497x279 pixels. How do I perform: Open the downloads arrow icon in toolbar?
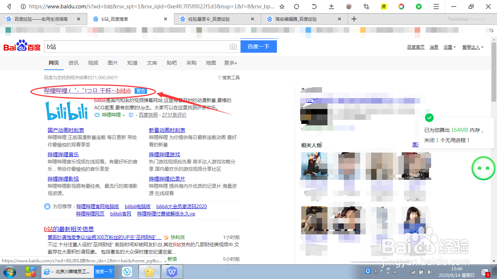[x=331, y=7]
